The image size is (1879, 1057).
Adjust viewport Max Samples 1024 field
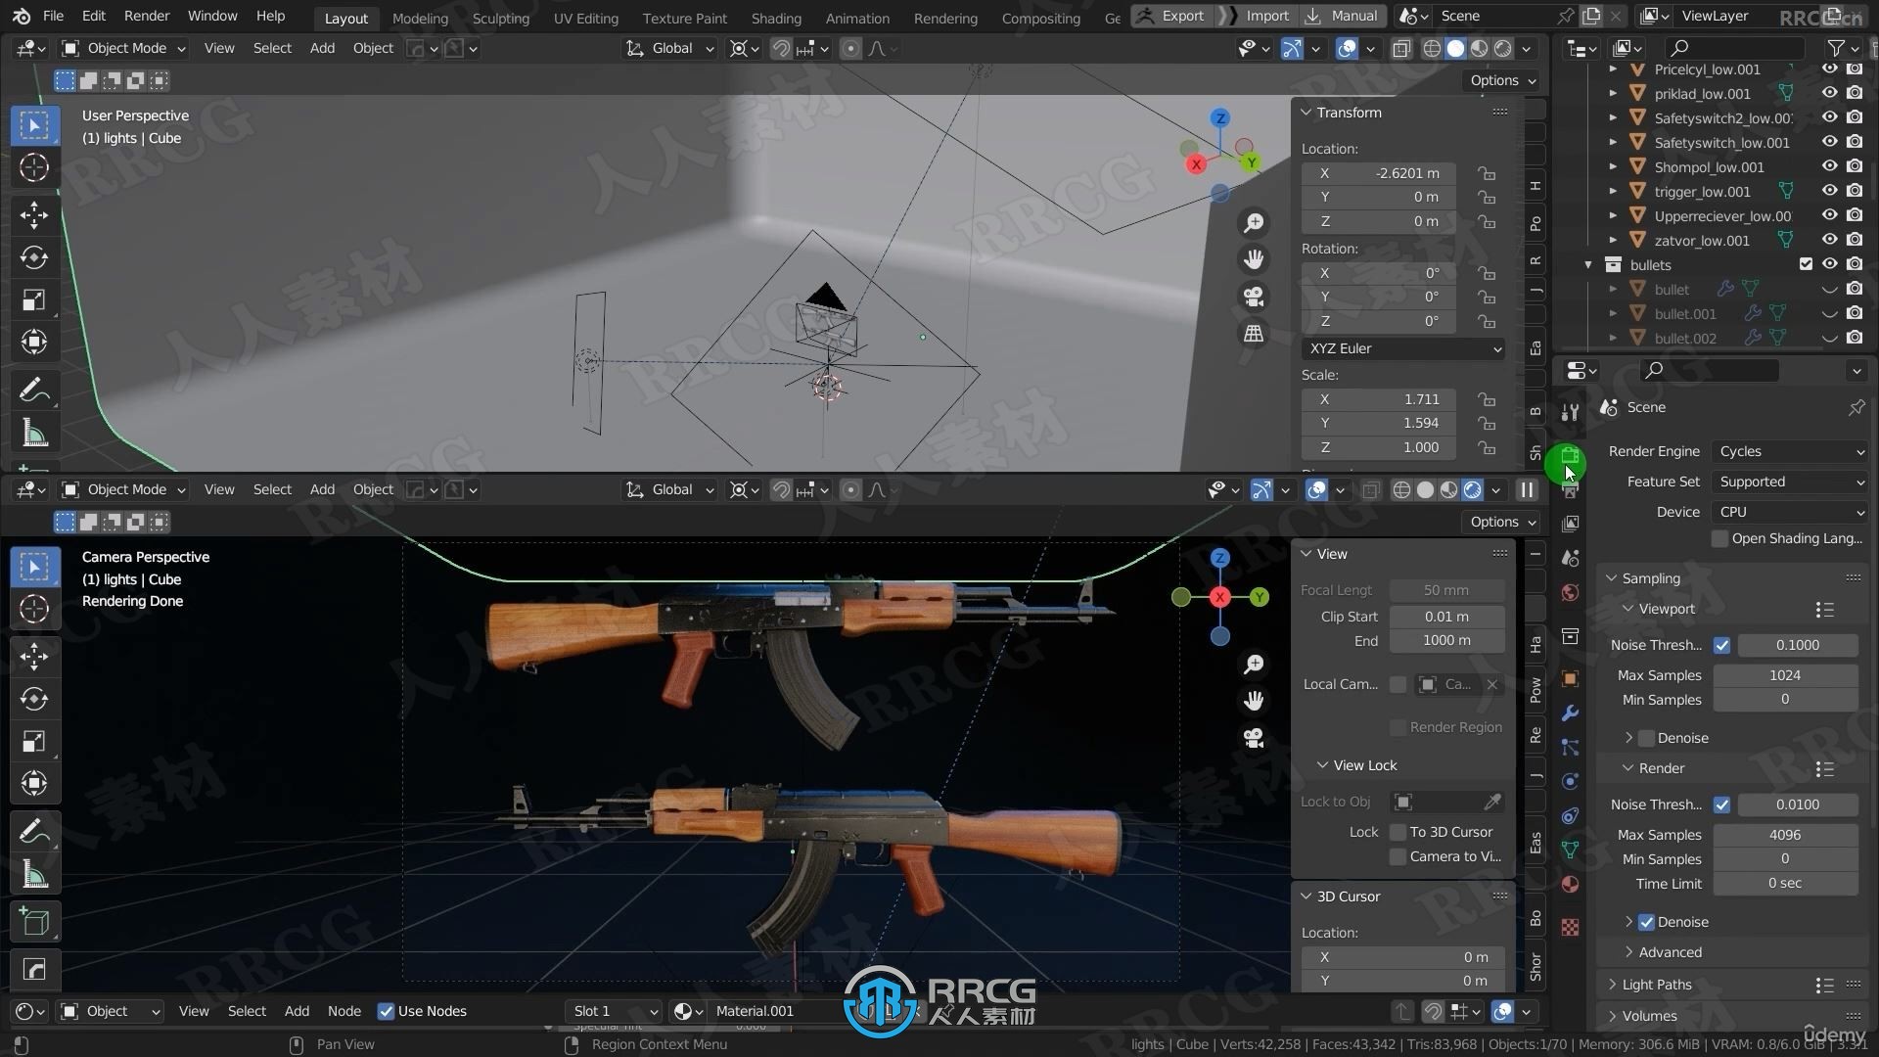point(1785,675)
